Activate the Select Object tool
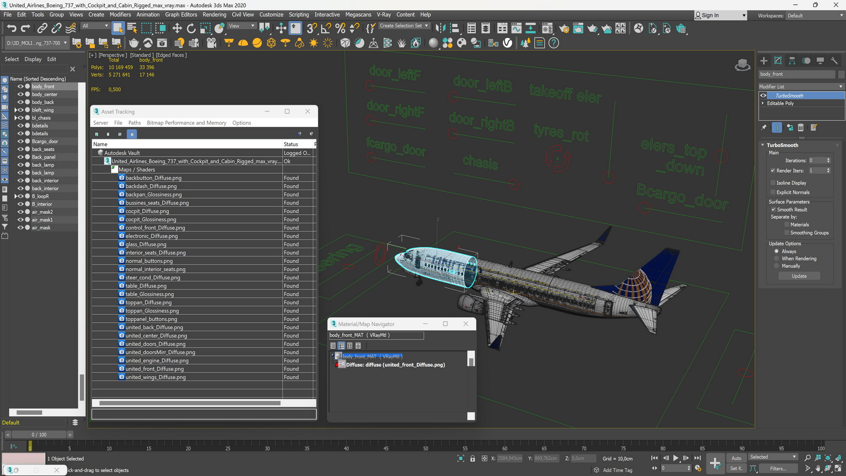The image size is (846, 476). [118, 29]
